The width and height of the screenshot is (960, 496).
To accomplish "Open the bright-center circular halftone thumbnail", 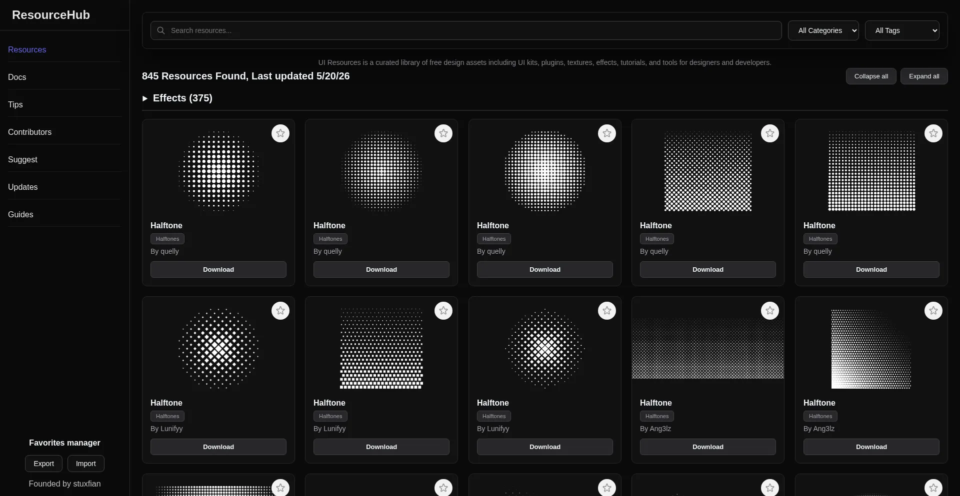I will (545, 171).
